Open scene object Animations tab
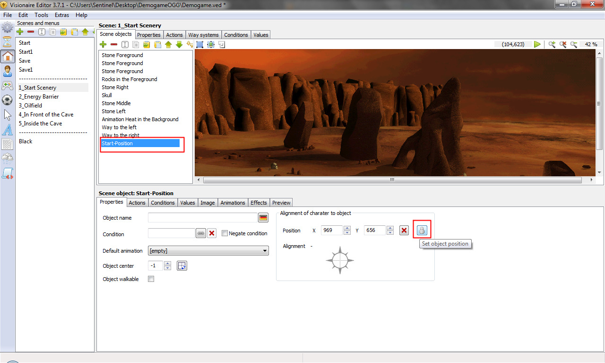The height and width of the screenshot is (363, 605). point(233,203)
